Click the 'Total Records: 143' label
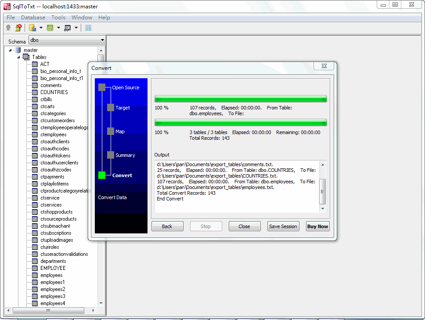Viewport: 425px width, 320px height. point(209,138)
